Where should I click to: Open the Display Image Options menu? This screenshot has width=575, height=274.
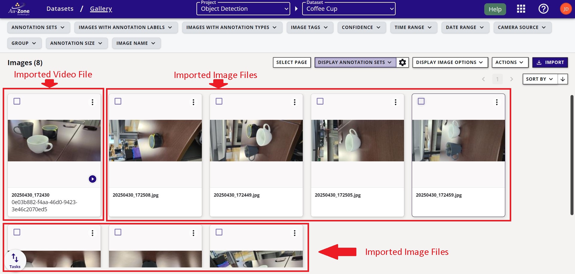tap(450, 62)
